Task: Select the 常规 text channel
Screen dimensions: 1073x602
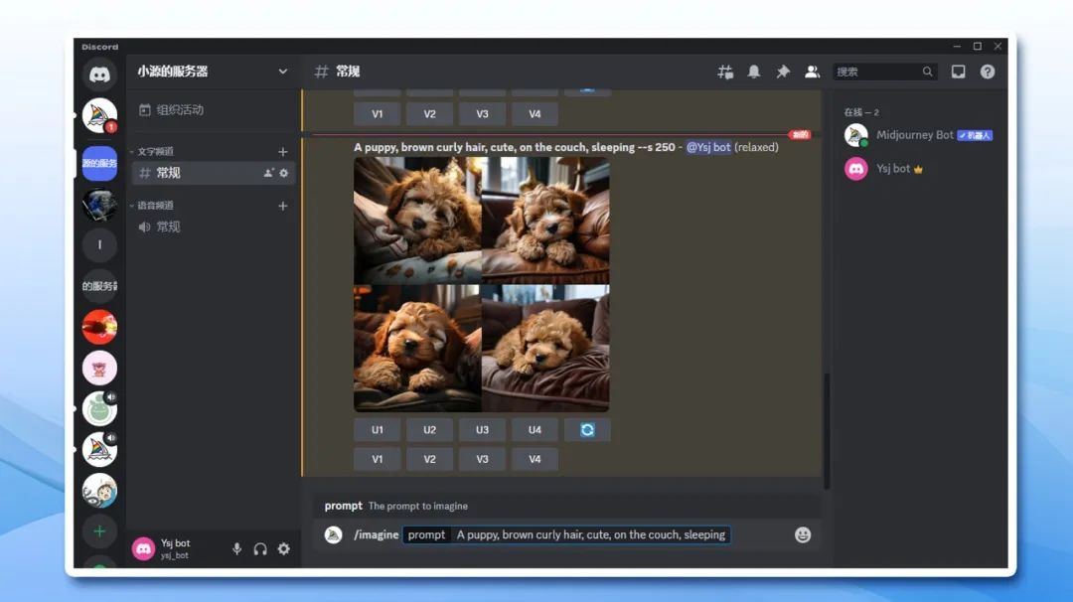Action: coord(213,173)
